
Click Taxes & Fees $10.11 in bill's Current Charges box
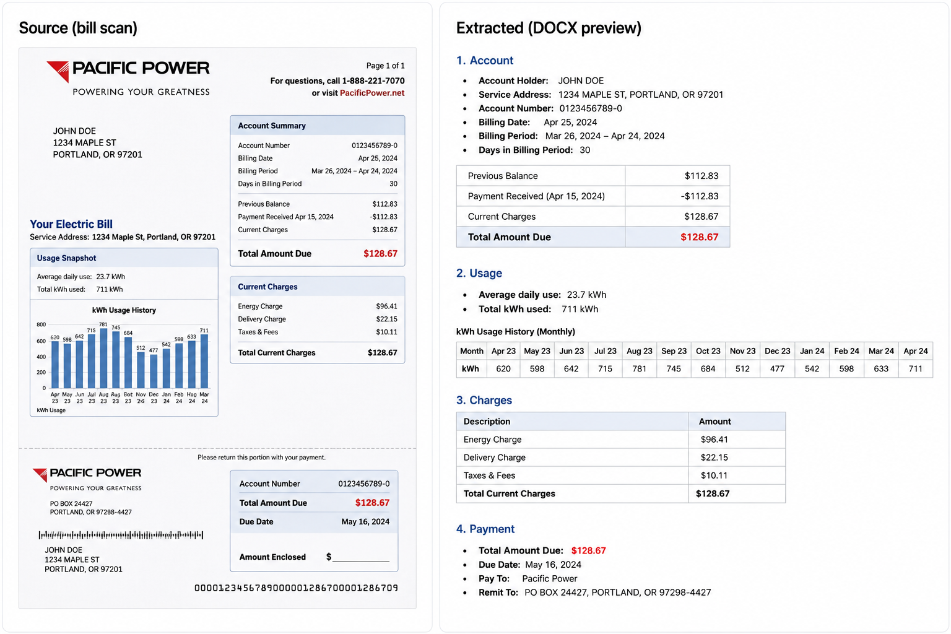click(318, 332)
